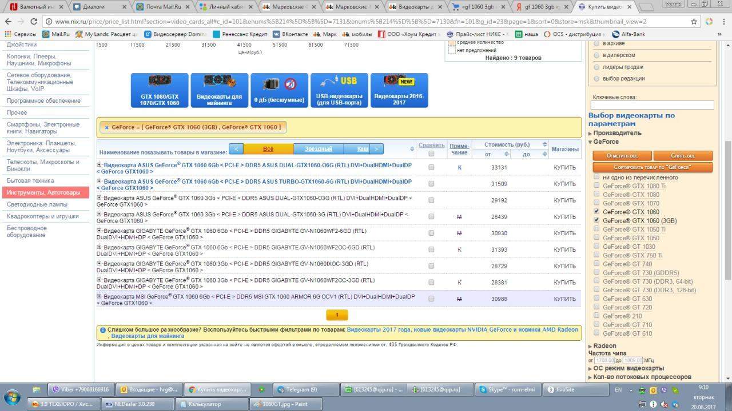
Task: Tick compare checkbox for ASUS TURBO-GTX1060-6G
Action: coord(431,184)
